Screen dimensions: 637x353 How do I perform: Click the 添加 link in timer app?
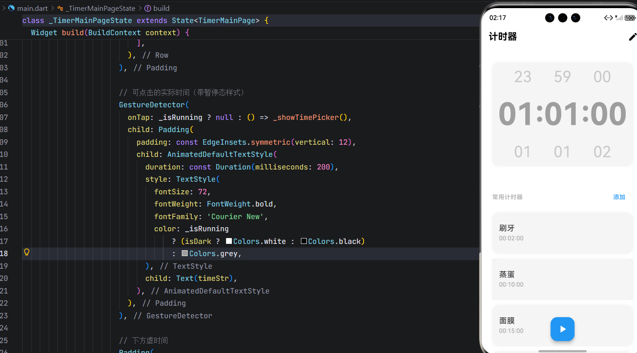coord(619,197)
